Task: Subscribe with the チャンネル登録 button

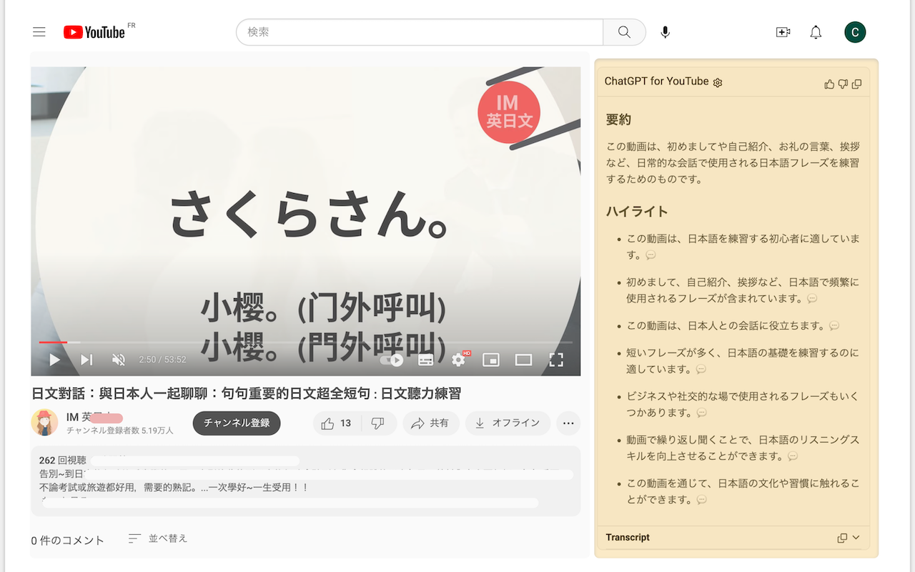Action: pyautogui.click(x=237, y=423)
